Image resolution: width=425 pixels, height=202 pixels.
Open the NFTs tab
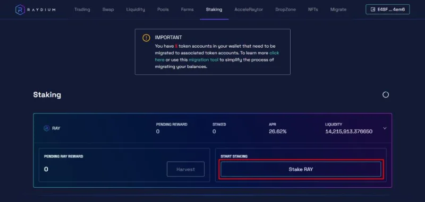tap(313, 10)
